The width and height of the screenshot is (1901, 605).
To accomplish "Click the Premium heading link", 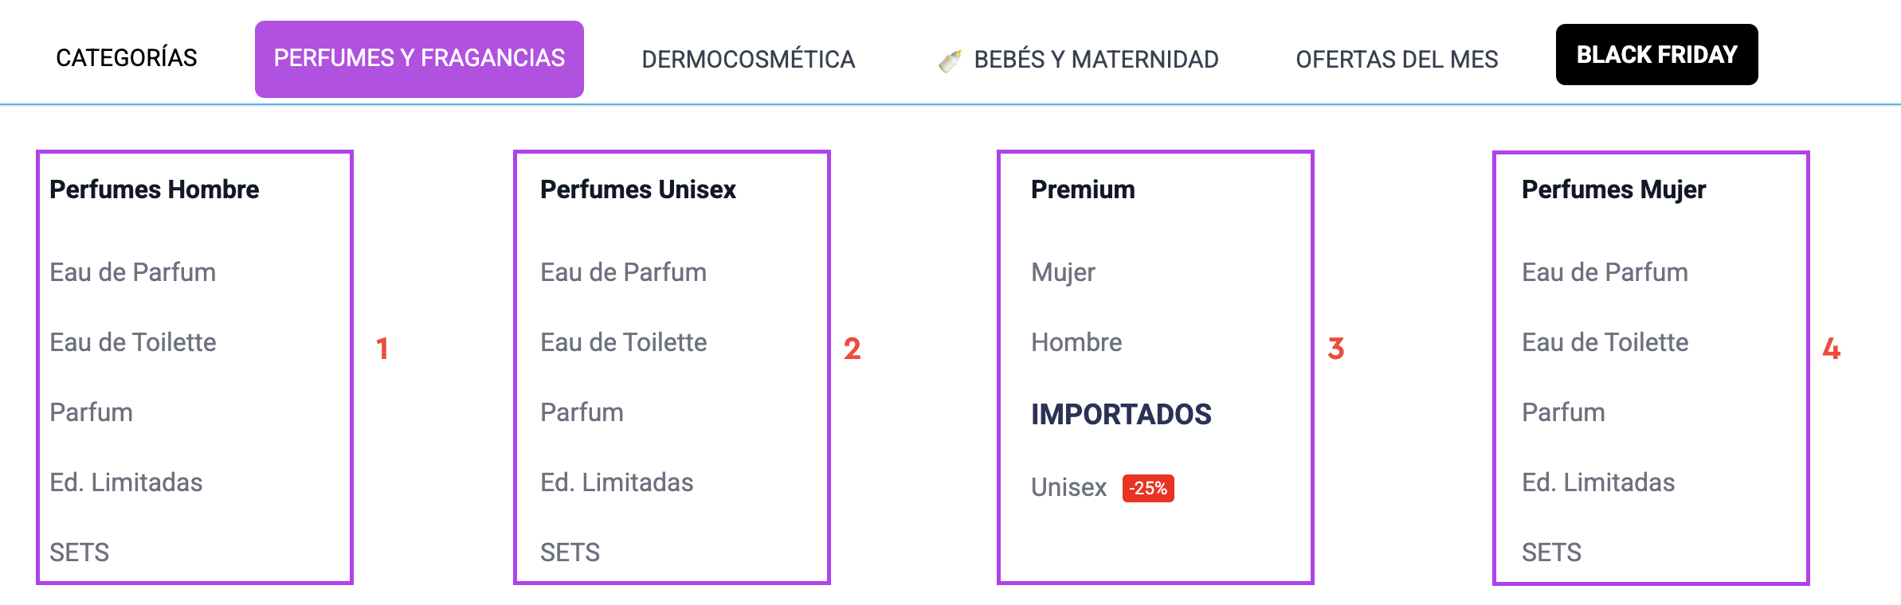I will (x=1083, y=189).
